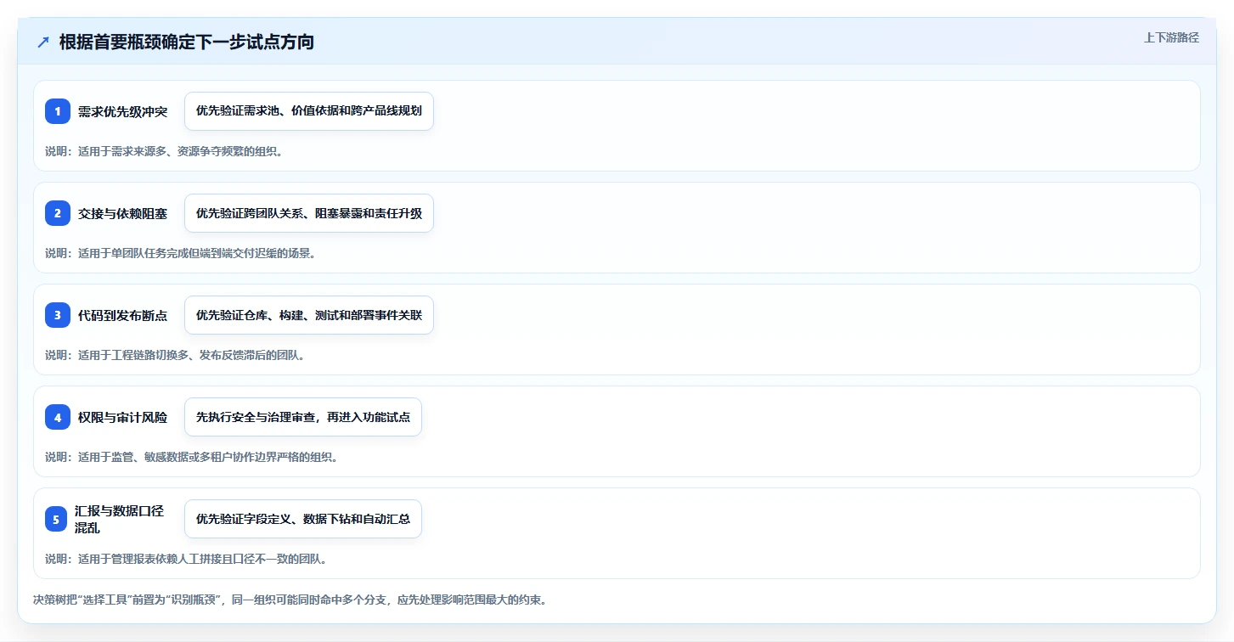This screenshot has width=1234, height=642.
Task: Click the 优先验证跨团队关系、阻塞暴露和责任升级 box
Action: (x=309, y=213)
